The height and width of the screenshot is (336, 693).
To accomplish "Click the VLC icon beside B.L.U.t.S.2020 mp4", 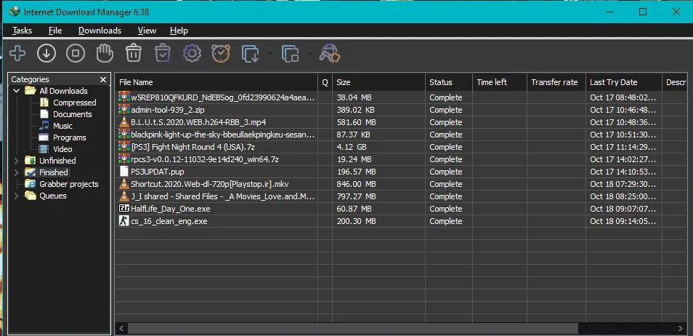I will 123,121.
